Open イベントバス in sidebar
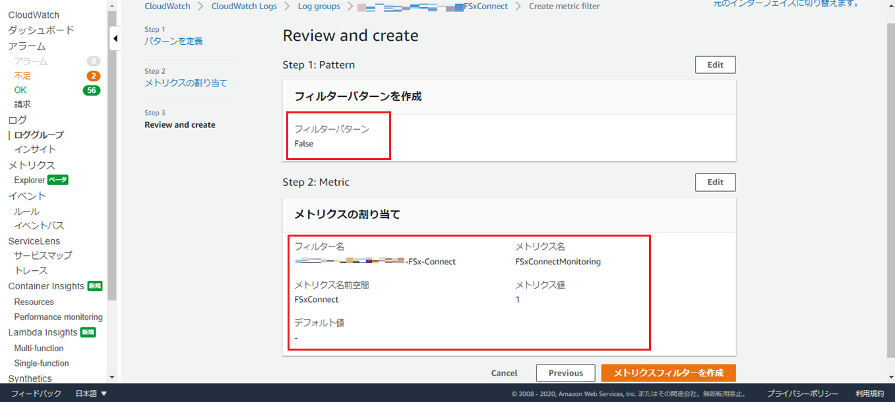The height and width of the screenshot is (402, 895). (x=39, y=225)
